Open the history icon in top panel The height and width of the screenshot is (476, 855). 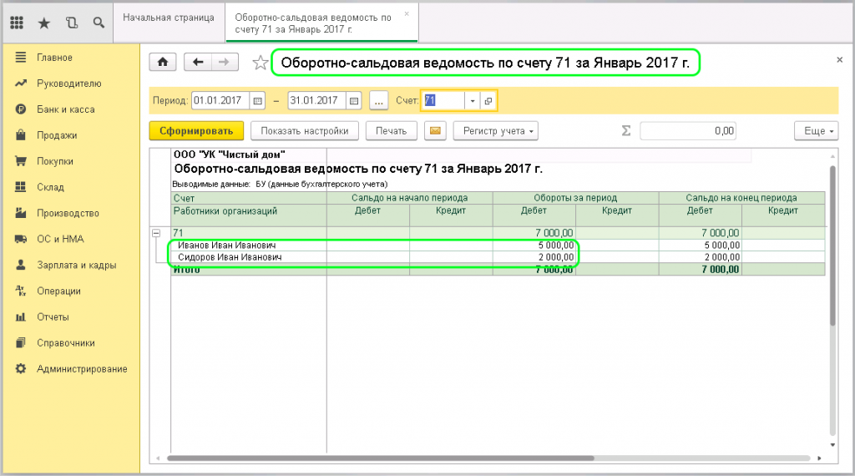[x=72, y=23]
